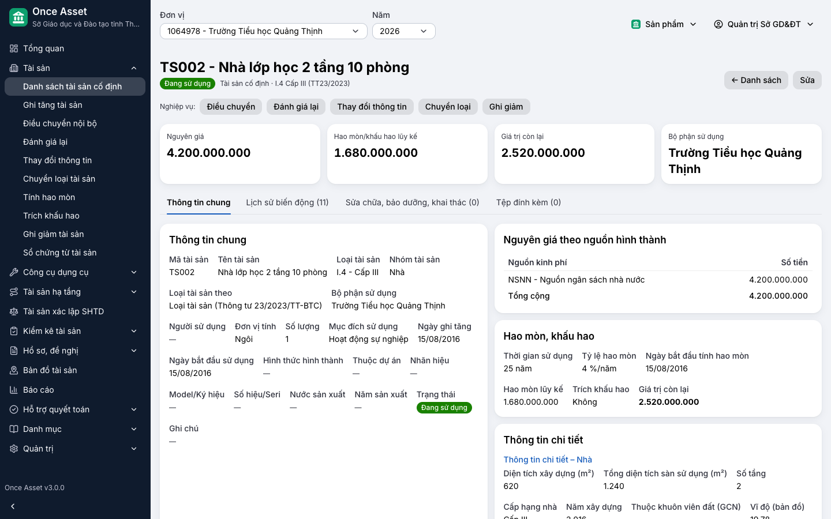Expand the Sản phẩm menu chevron
Screen dimensions: 831x519
click(693, 24)
